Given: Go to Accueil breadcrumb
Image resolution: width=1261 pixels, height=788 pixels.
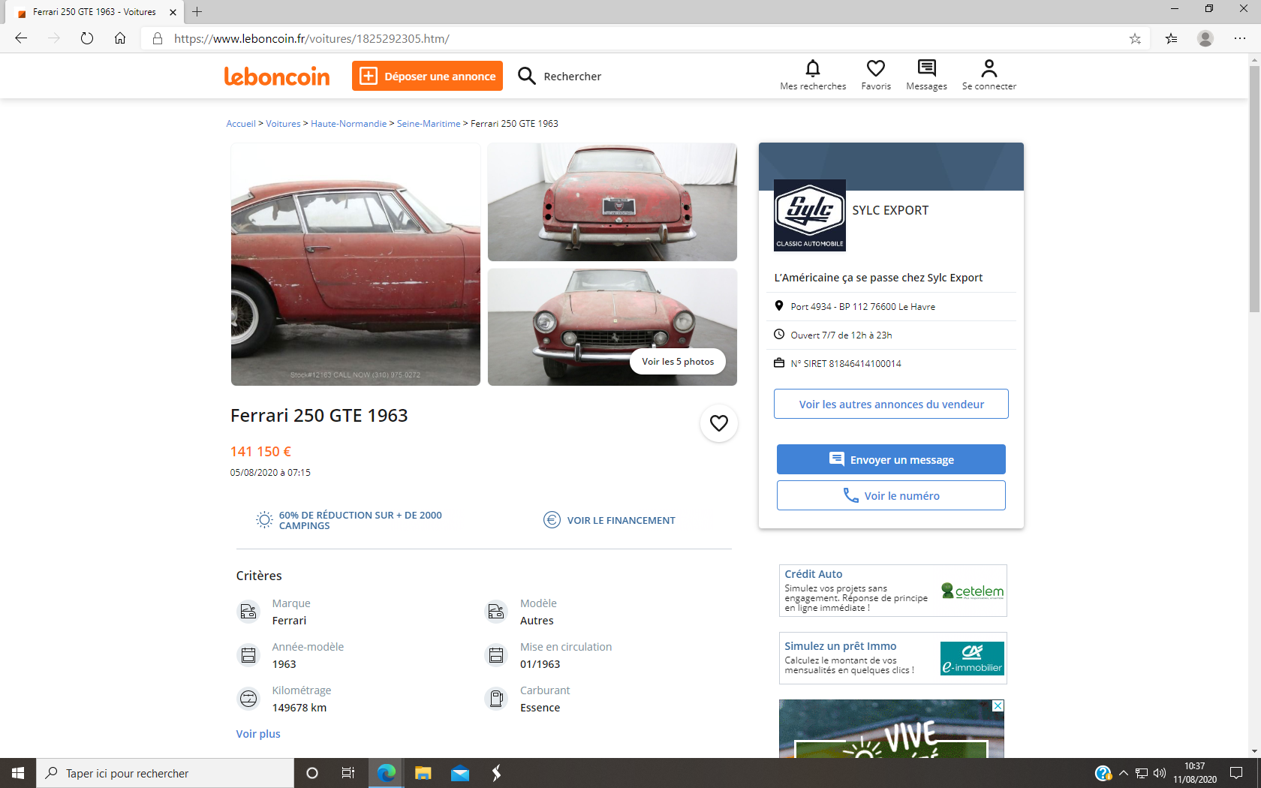Looking at the screenshot, I should (241, 124).
